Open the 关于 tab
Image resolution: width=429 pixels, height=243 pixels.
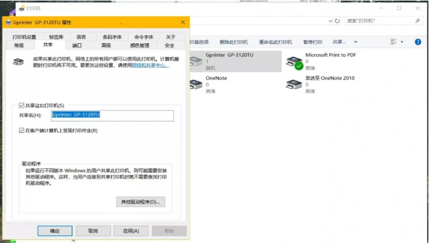pos(171,37)
